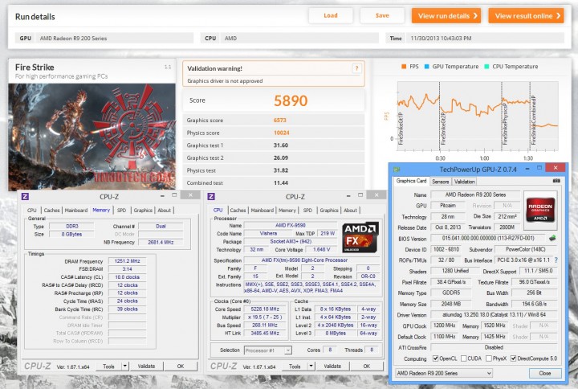The width and height of the screenshot is (578, 389).
Task: Click the GPU-Z screenshot camera icon
Action: [x=556, y=181]
